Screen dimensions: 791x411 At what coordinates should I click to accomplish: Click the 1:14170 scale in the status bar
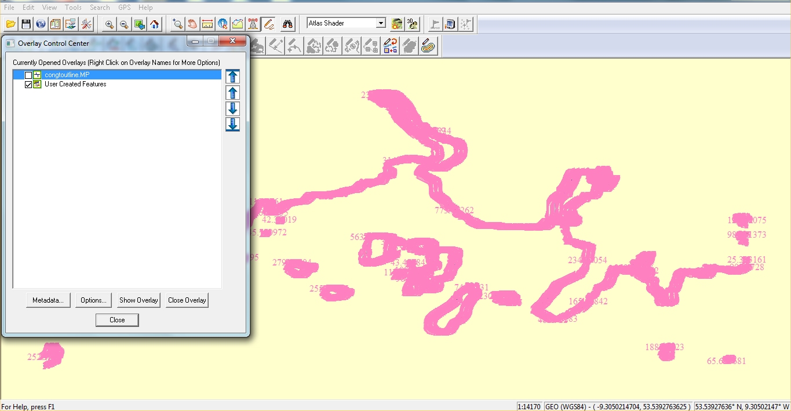tap(530, 407)
